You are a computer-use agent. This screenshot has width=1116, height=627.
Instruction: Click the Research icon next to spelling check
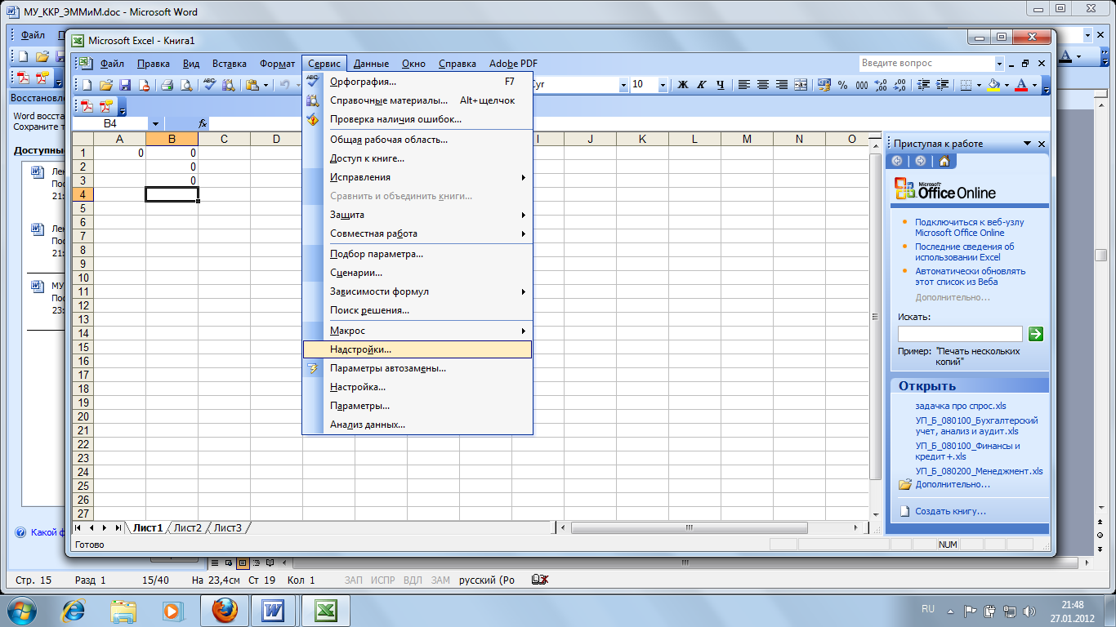(x=228, y=85)
